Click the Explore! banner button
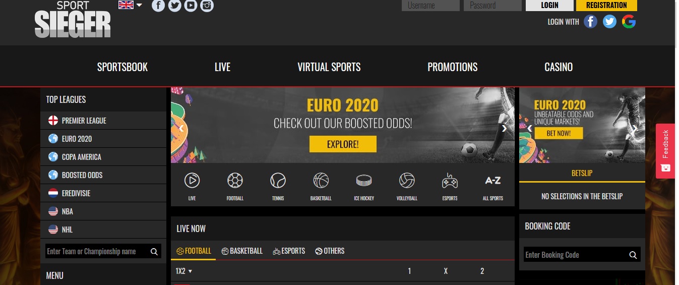 343,144
